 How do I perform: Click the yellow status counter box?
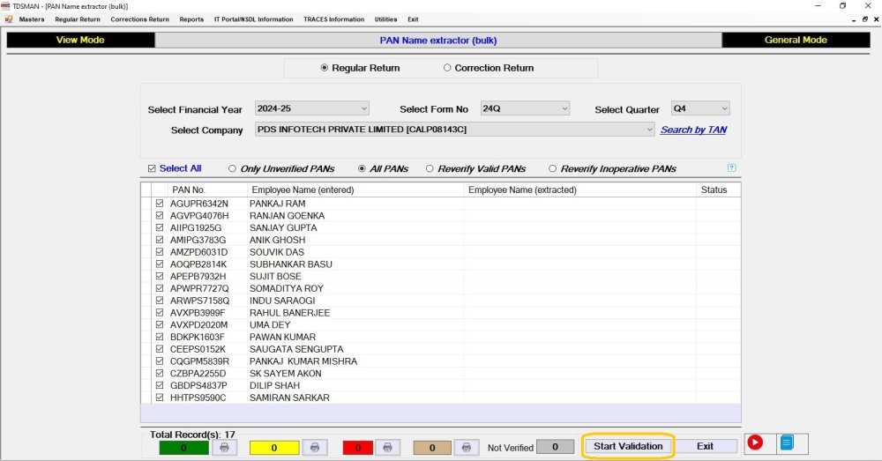[x=274, y=448]
